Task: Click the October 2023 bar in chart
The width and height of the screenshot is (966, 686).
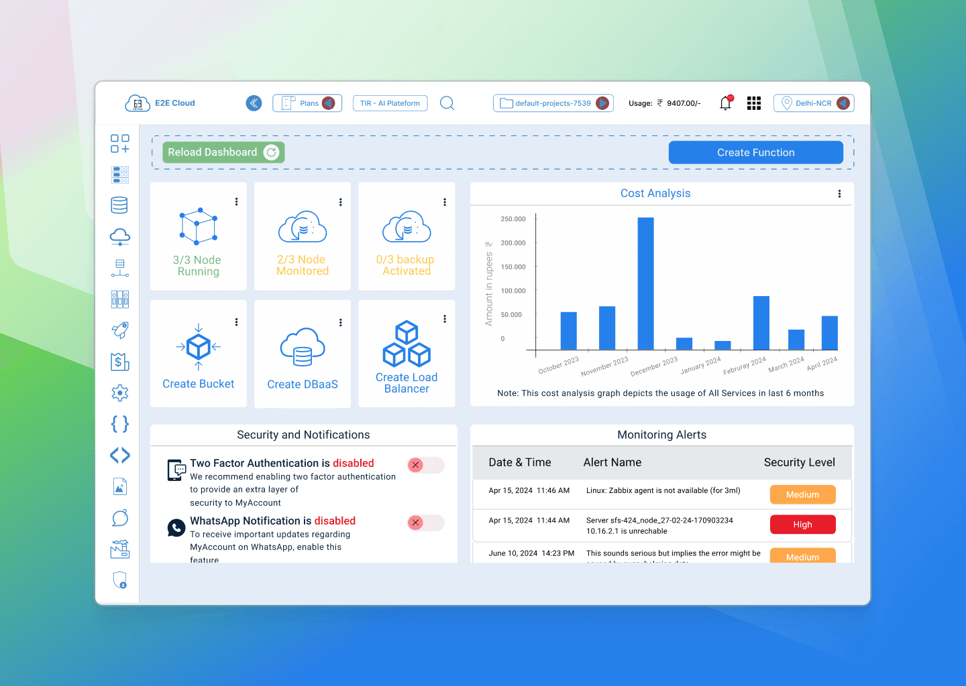Action: pyautogui.click(x=569, y=331)
